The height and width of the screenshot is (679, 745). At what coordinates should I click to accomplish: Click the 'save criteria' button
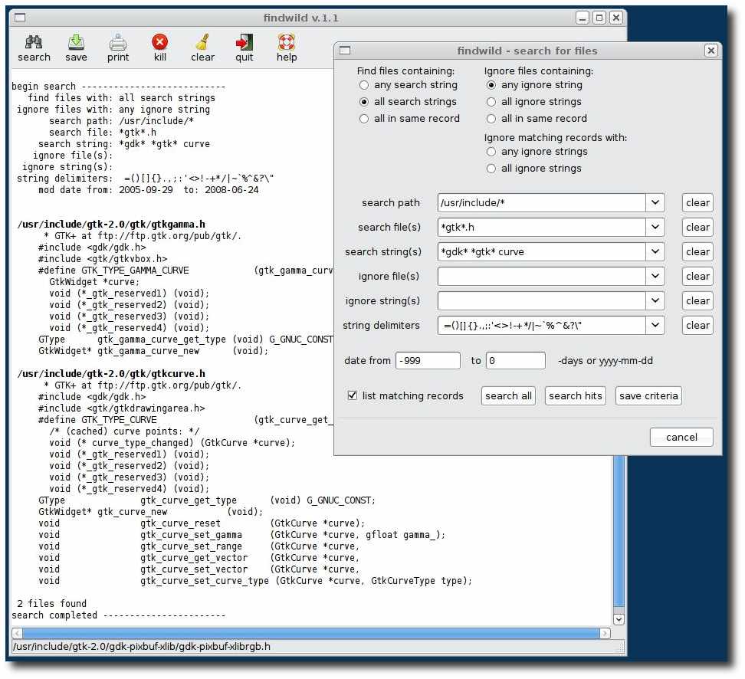click(x=648, y=396)
